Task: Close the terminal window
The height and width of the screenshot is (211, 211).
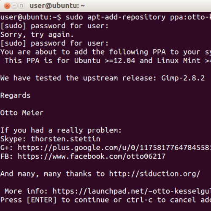Action: pos(7,6)
